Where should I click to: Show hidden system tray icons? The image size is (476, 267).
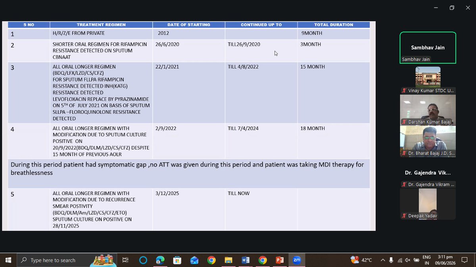pyautogui.click(x=383, y=260)
